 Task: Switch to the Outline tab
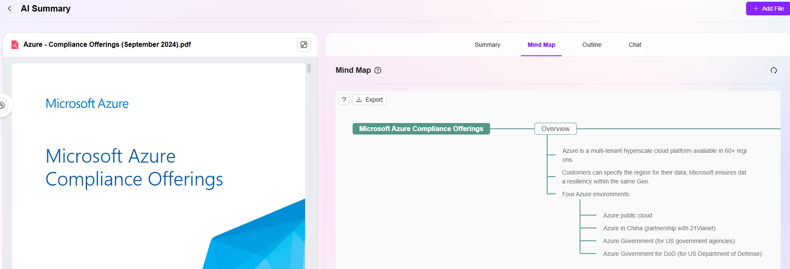click(592, 45)
